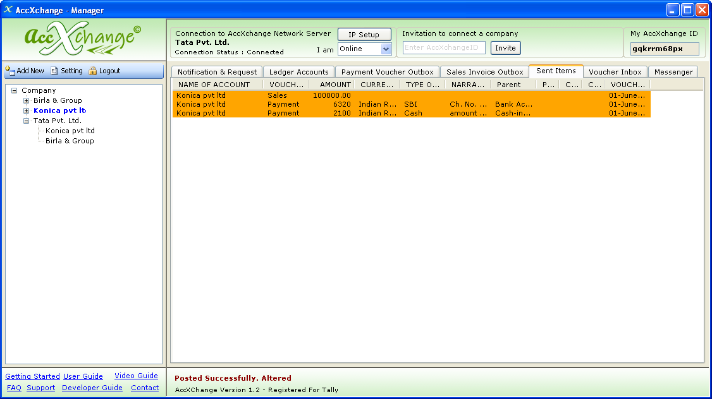Viewport: 712px width, 399px height.
Task: Open Payment Voucher Outbox tab
Action: pos(388,71)
